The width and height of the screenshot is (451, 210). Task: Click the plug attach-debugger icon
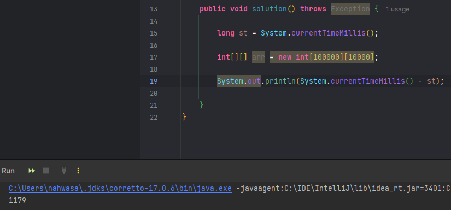64,171
